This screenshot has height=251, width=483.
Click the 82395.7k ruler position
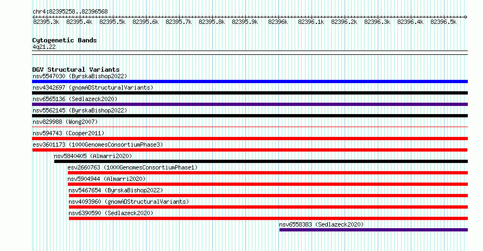click(x=179, y=22)
